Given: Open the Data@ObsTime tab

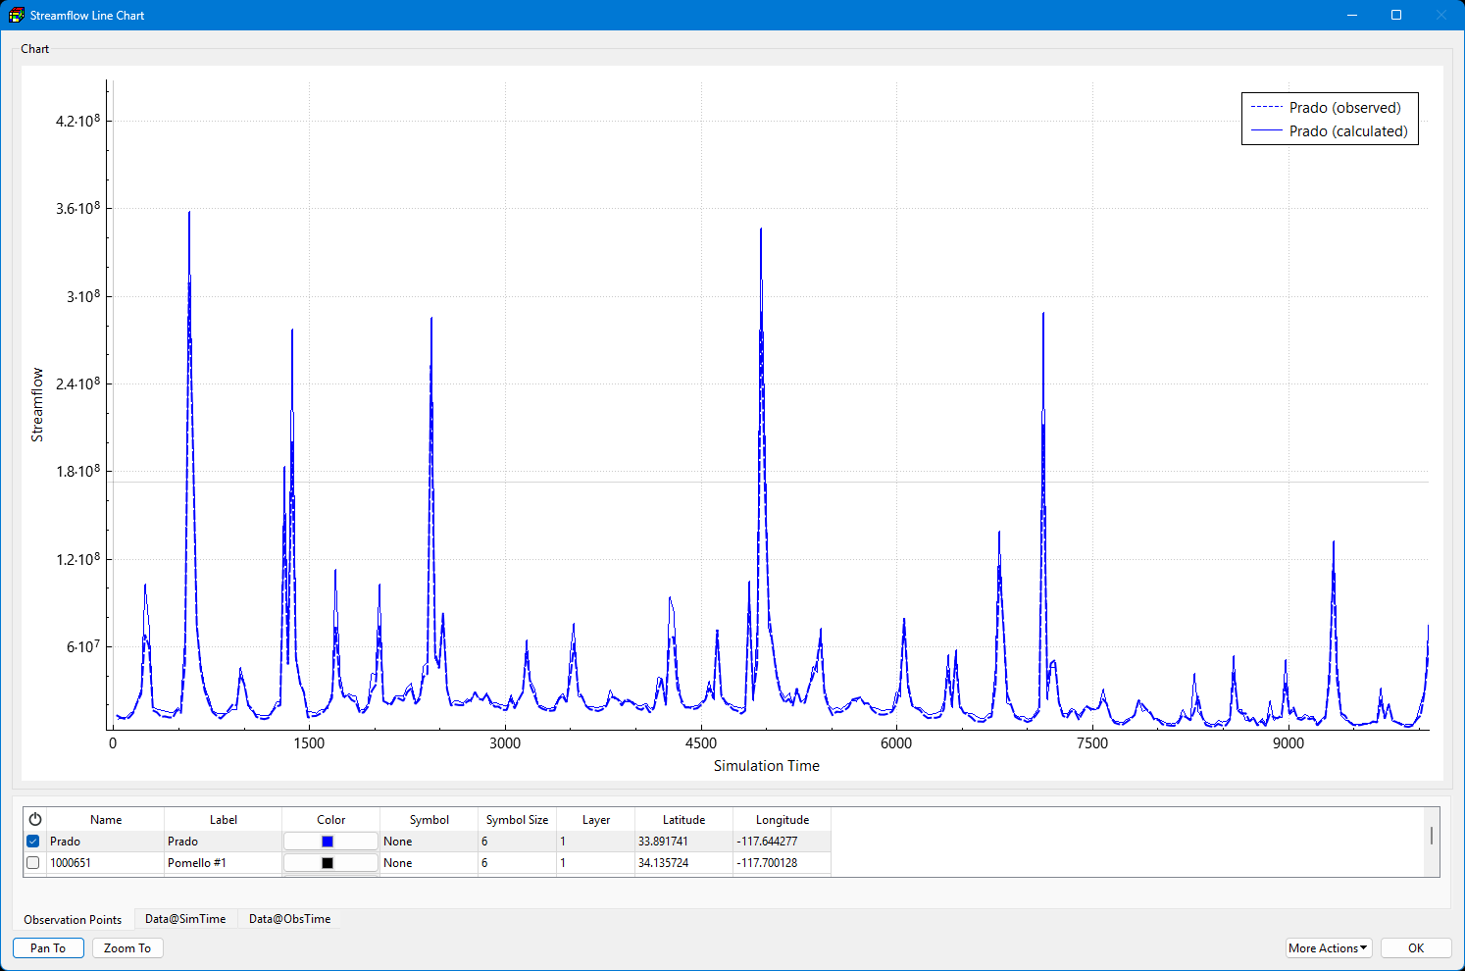Looking at the screenshot, I should point(289,919).
